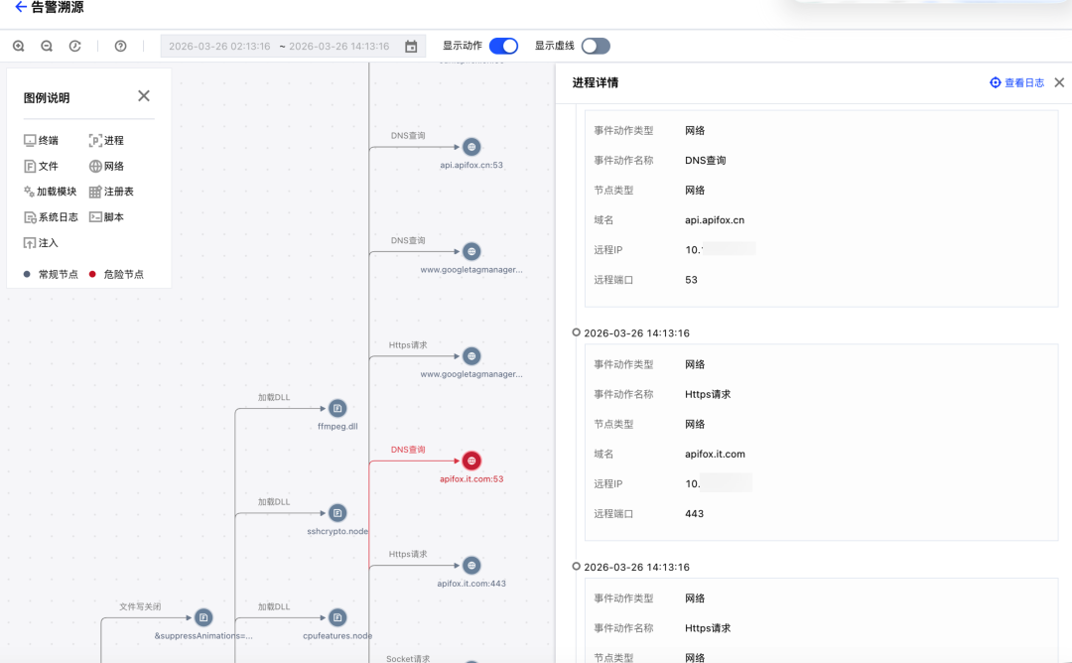Open the help question mark icon

coord(121,46)
